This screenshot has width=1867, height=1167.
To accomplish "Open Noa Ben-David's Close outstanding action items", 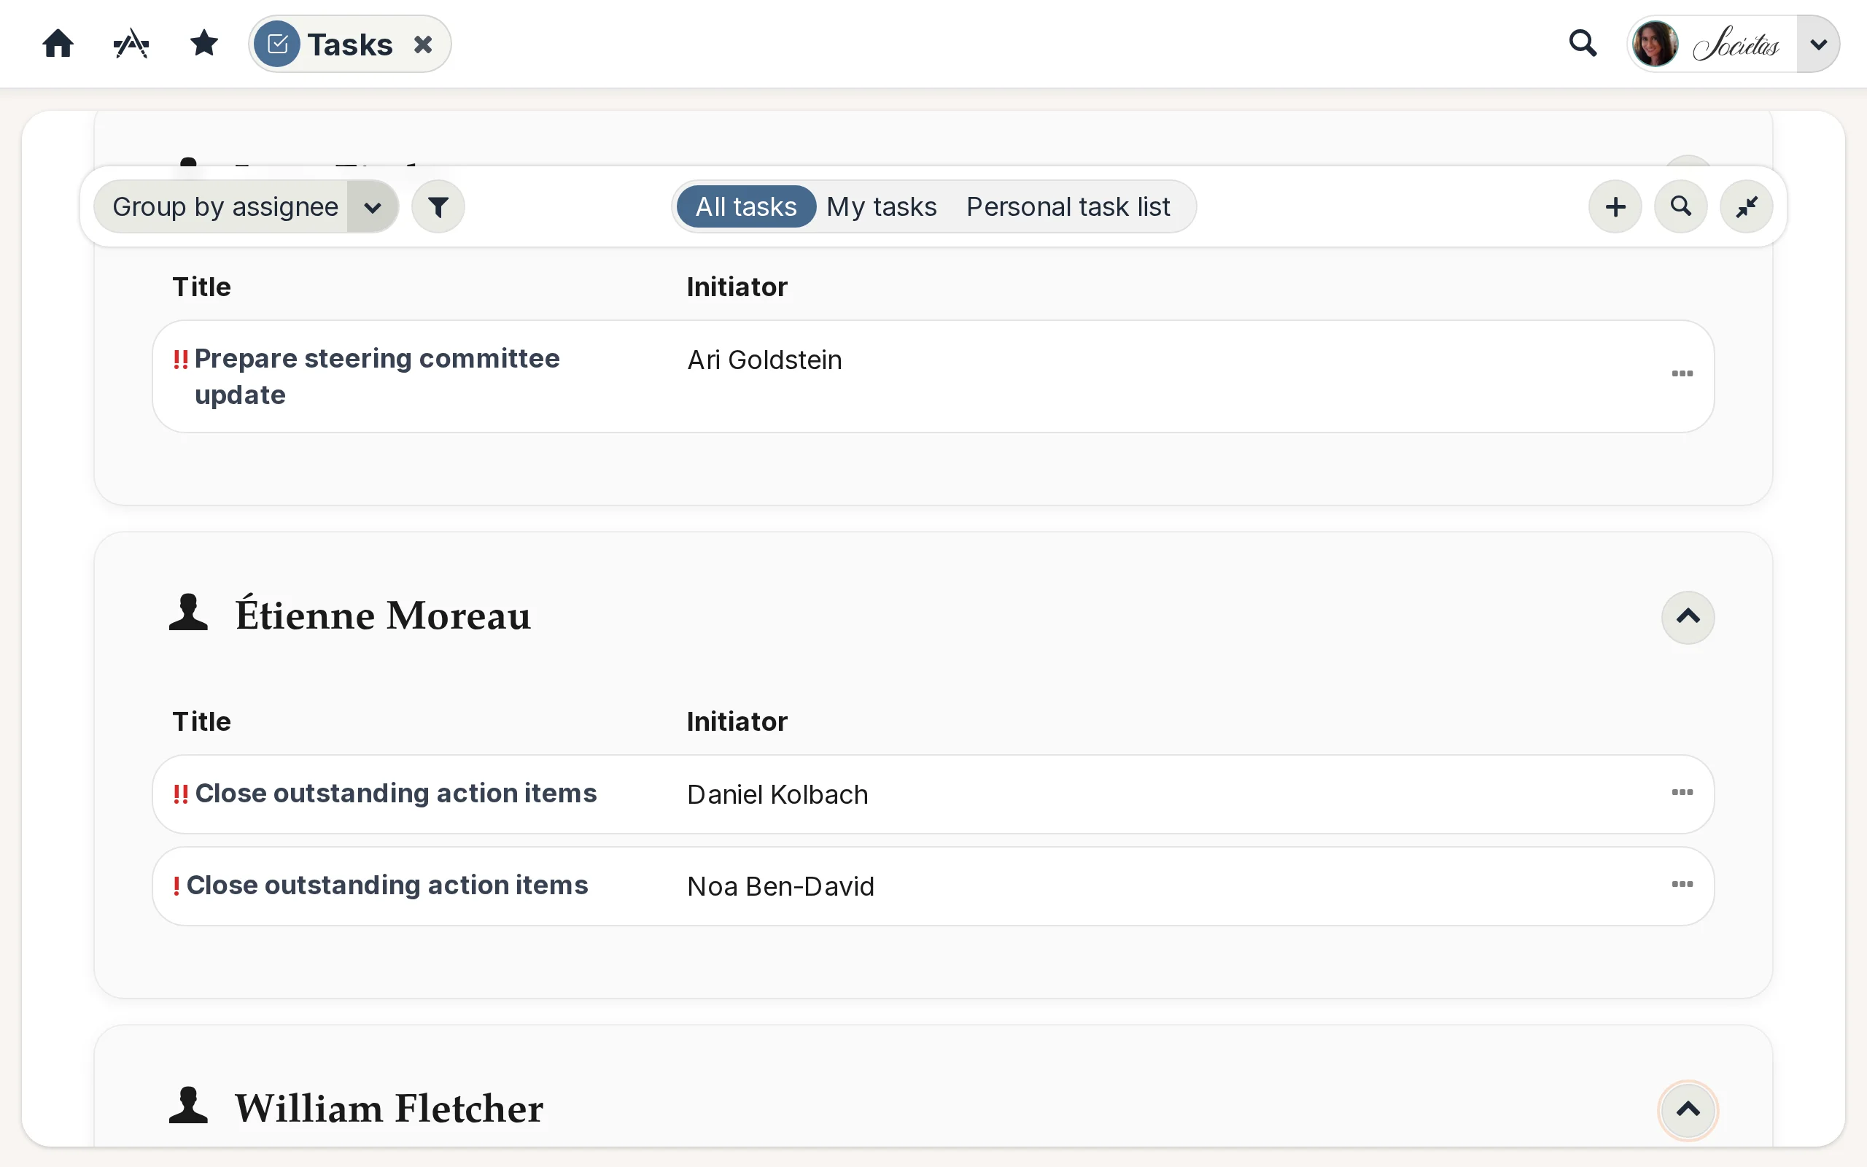I will 387,885.
